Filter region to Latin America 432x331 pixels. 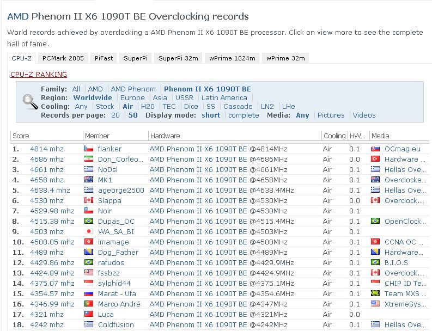point(224,98)
